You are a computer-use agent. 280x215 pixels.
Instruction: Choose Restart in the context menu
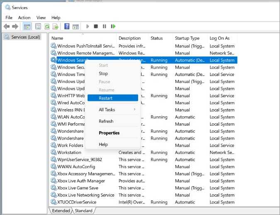tap(113, 98)
